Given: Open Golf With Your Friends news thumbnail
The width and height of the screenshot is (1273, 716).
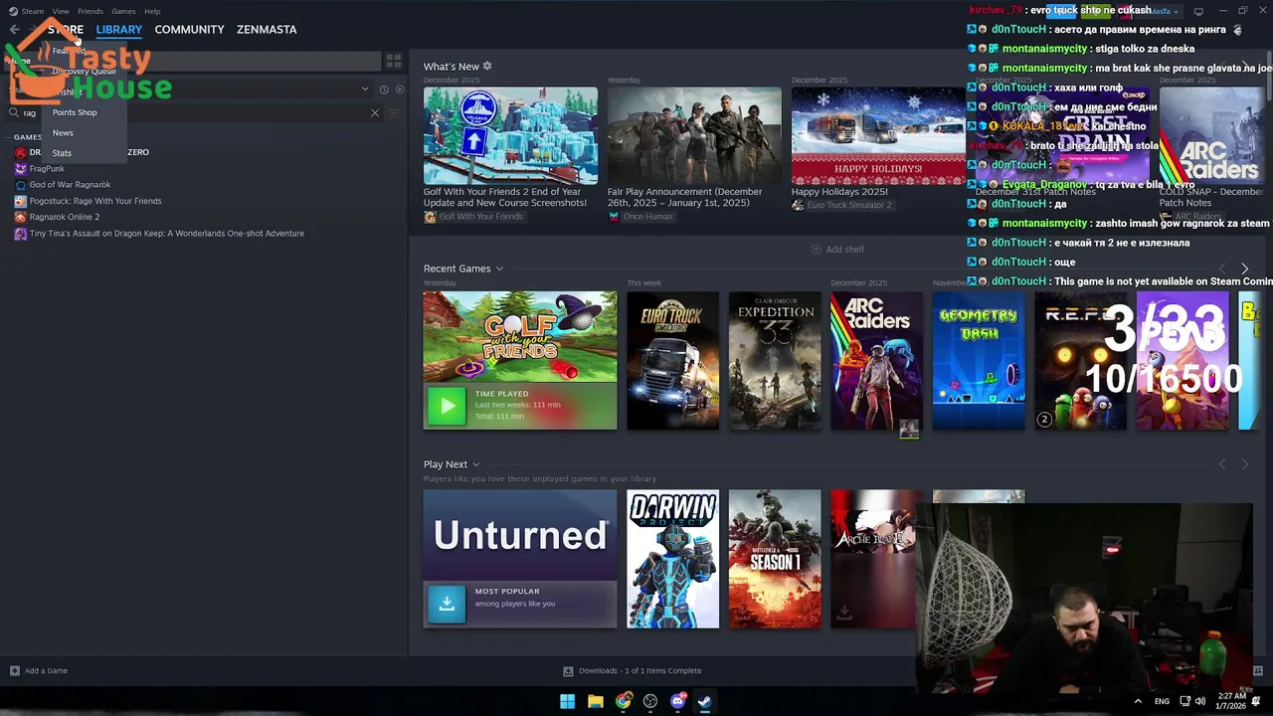Looking at the screenshot, I should (510, 136).
